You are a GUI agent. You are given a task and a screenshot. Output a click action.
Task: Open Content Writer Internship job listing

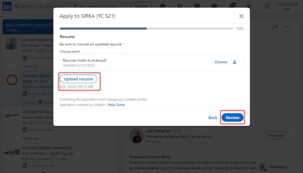coord(47,148)
